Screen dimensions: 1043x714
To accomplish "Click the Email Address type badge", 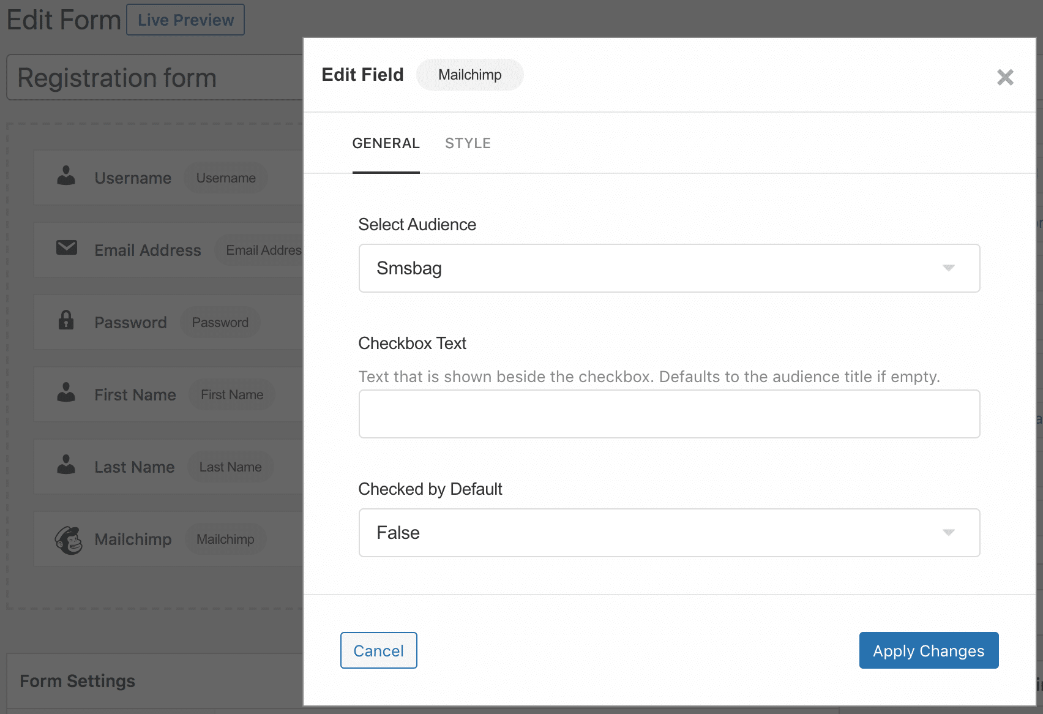I will [x=260, y=250].
